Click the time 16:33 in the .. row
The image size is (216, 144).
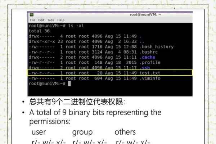click(x=130, y=41)
